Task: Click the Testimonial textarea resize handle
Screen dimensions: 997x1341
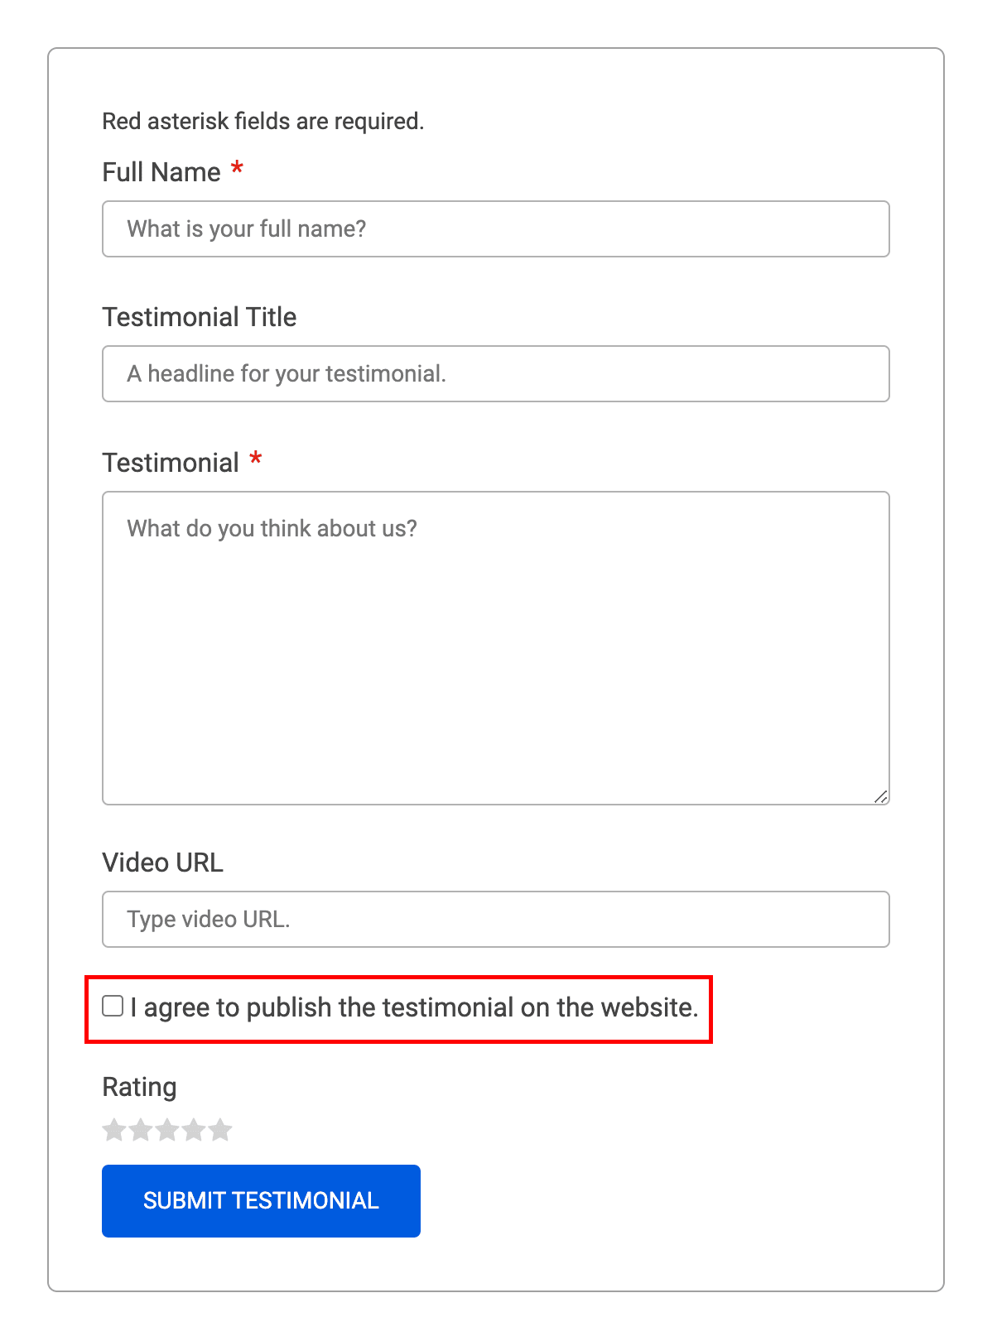Action: [x=881, y=796]
